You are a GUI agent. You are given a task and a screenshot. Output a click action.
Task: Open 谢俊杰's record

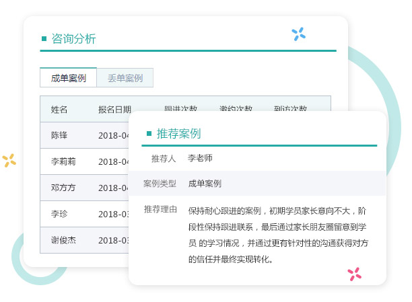pyautogui.click(x=63, y=240)
